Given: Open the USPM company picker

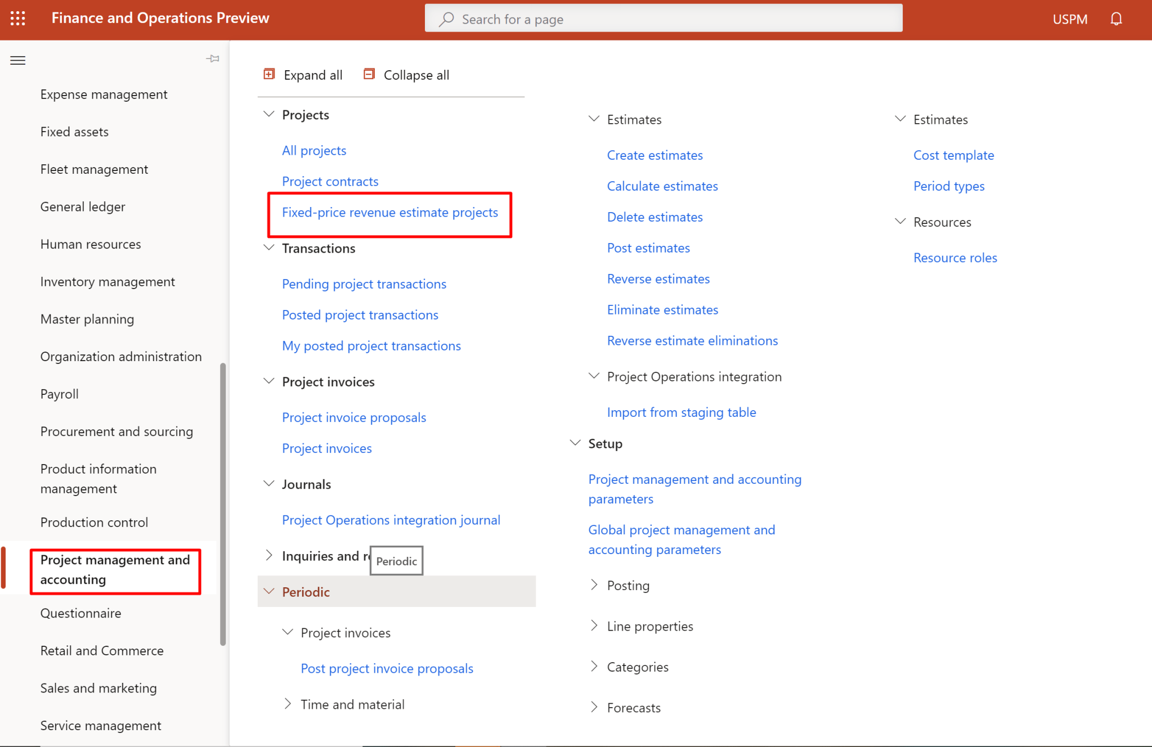Looking at the screenshot, I should [x=1069, y=19].
